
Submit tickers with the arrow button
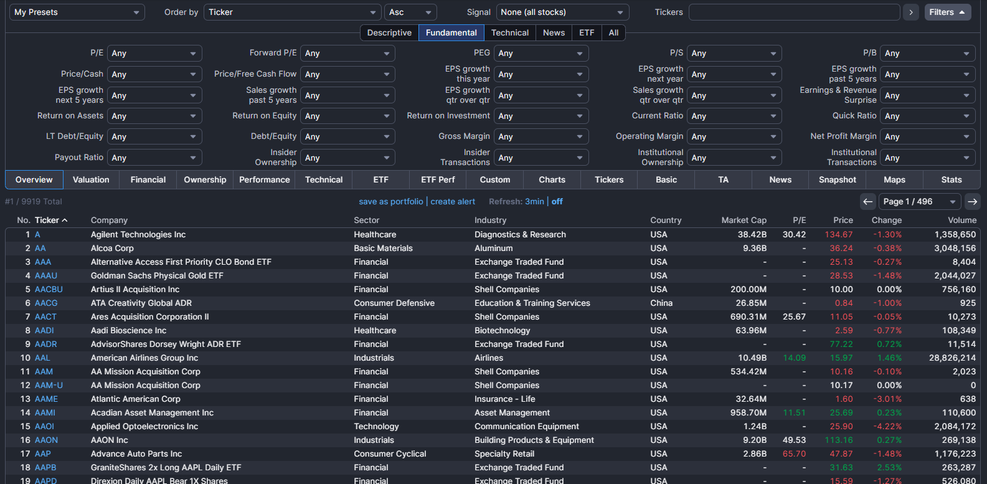(911, 12)
